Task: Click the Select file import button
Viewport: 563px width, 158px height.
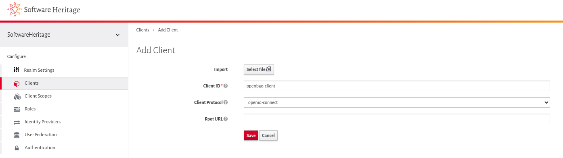Action: click(259, 69)
